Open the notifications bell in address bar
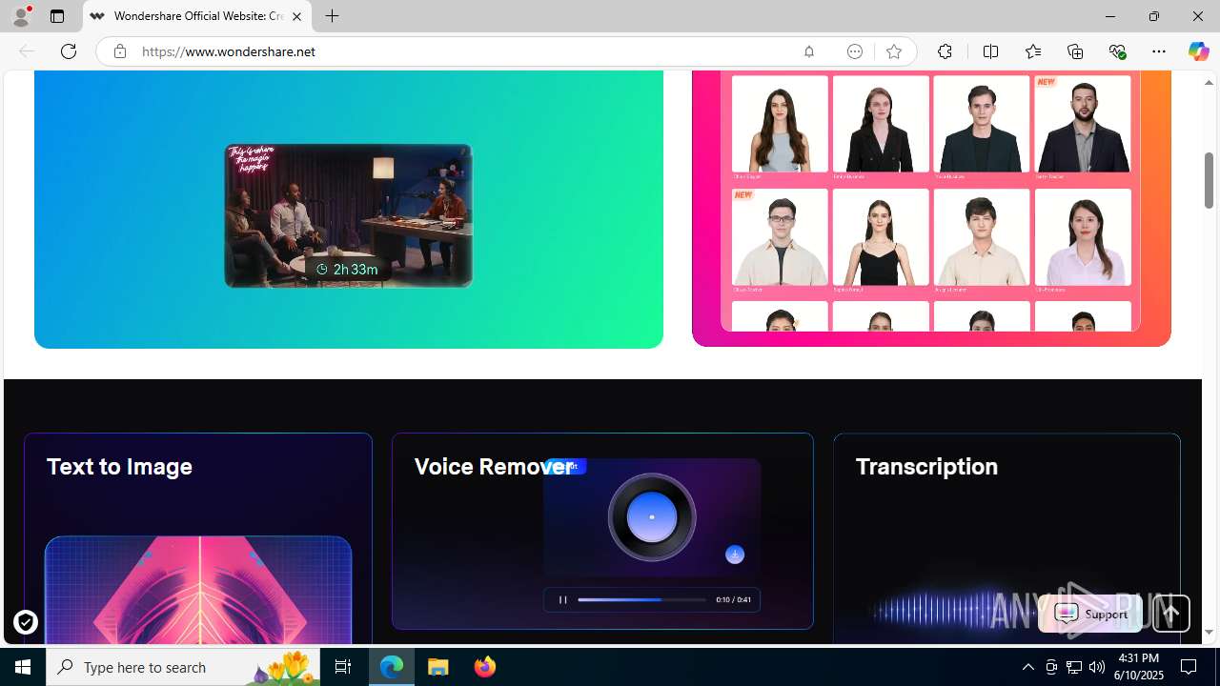The height and width of the screenshot is (686, 1220). 809,51
